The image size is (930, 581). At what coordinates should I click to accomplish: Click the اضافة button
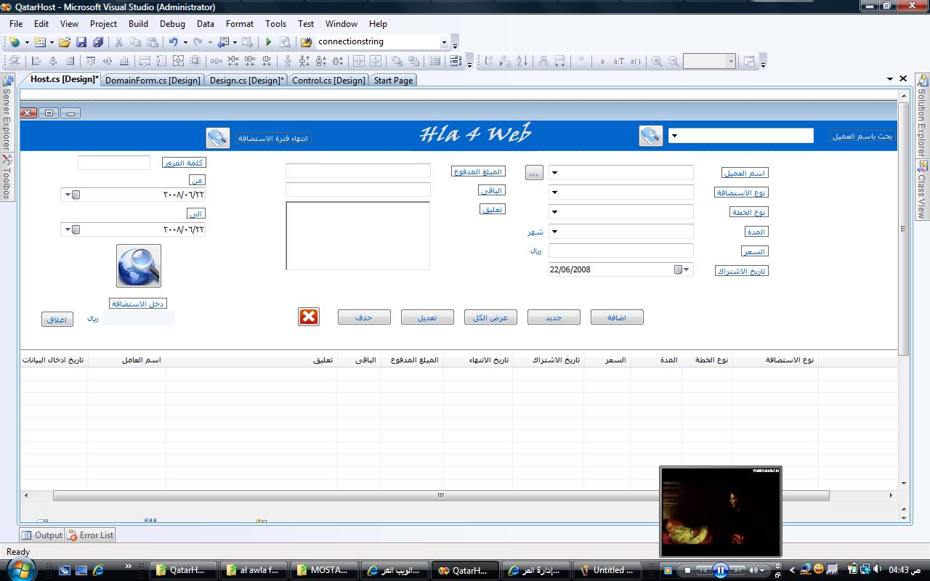tap(617, 317)
